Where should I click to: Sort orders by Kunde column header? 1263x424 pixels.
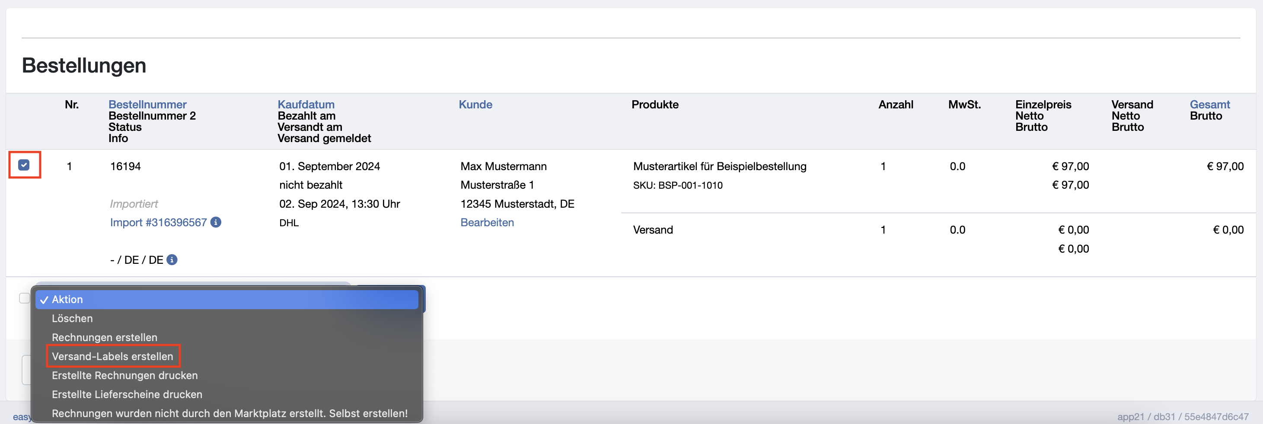click(x=475, y=104)
